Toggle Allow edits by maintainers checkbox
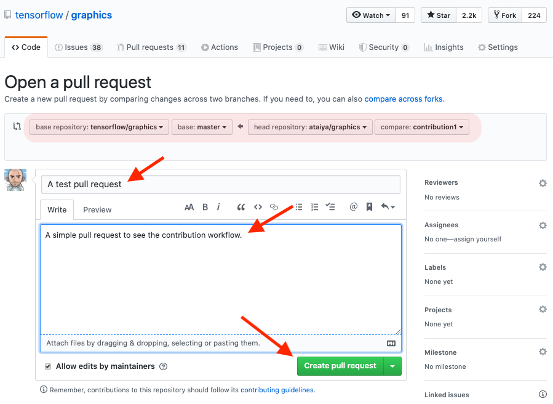 (x=48, y=366)
